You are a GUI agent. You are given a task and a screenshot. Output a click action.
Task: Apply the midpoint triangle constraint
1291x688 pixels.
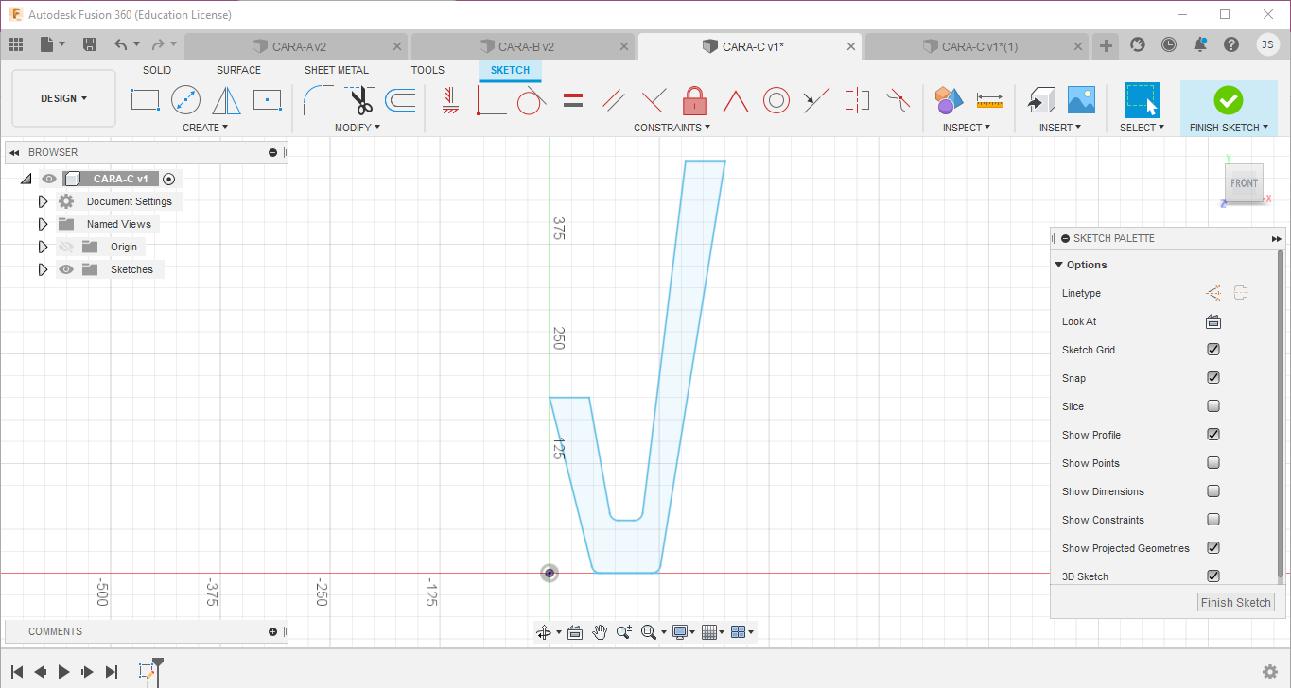pos(736,100)
